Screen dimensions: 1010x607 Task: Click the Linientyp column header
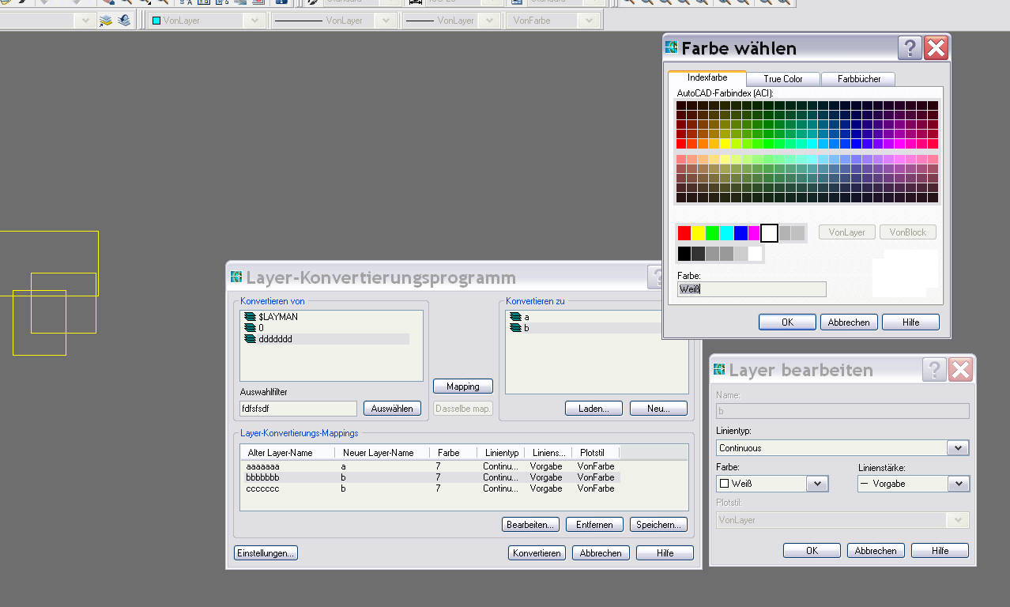coord(502,453)
